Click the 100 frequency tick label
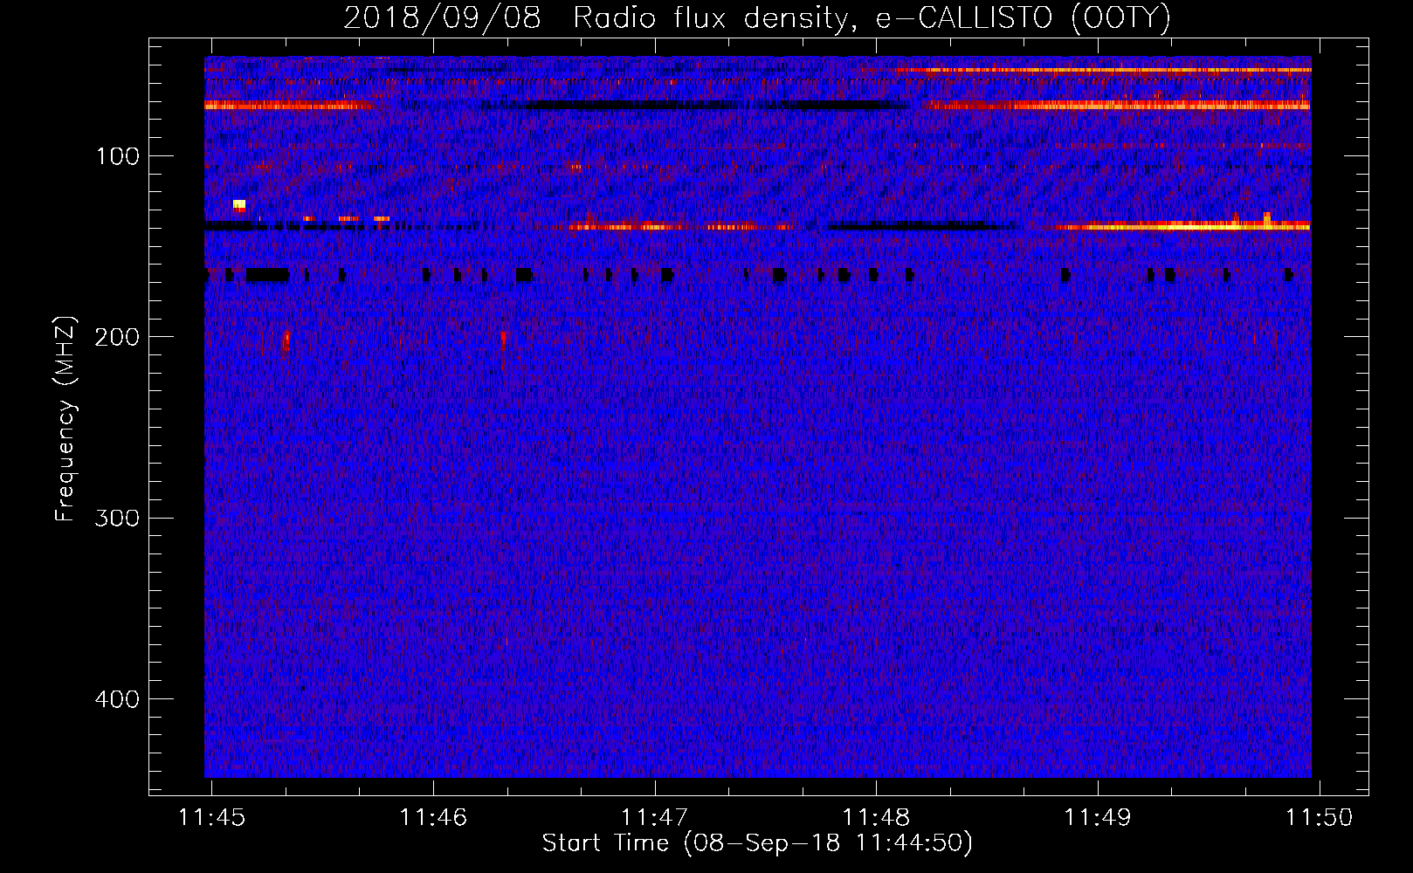Viewport: 1413px width, 873px height. pos(118,156)
